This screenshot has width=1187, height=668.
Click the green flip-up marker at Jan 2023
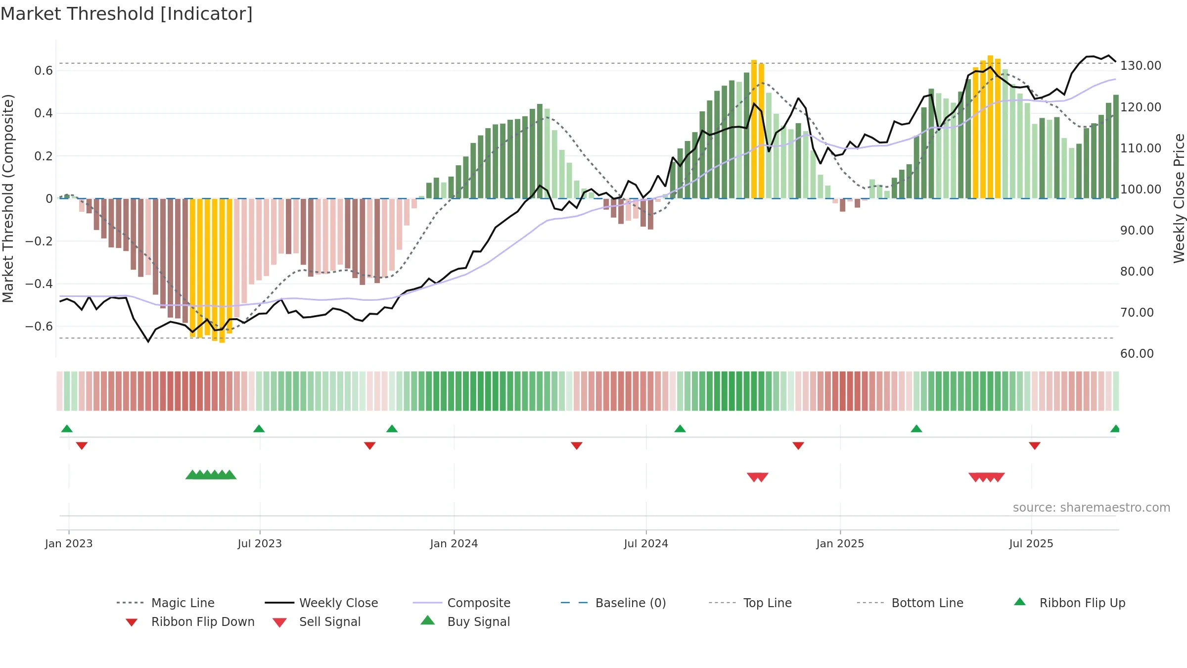tap(67, 429)
